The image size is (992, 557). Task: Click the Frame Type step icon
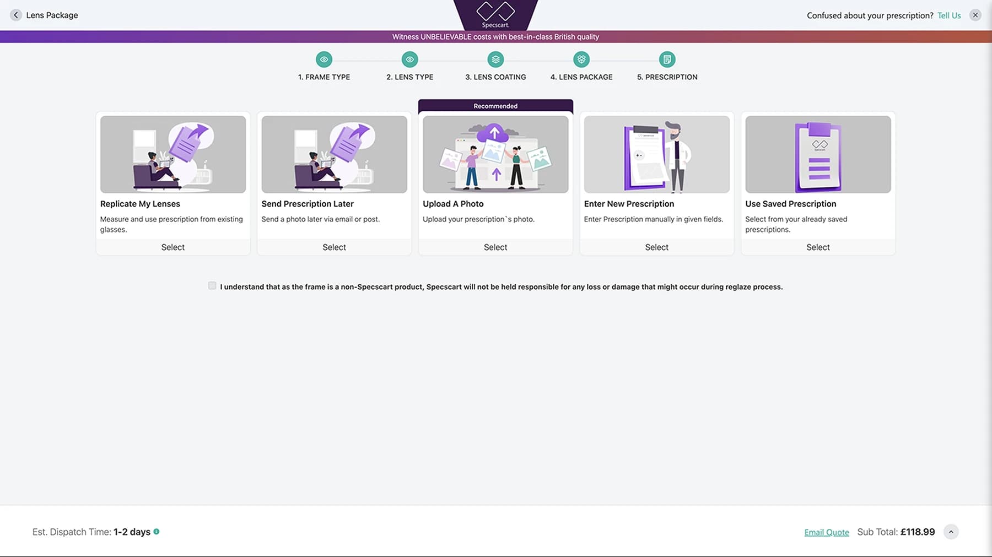point(324,60)
